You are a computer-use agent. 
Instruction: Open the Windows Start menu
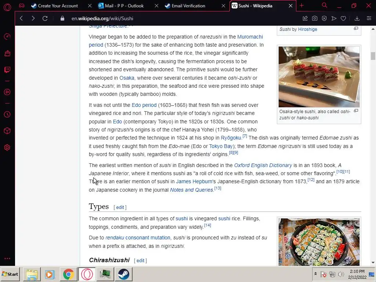click(x=10, y=274)
